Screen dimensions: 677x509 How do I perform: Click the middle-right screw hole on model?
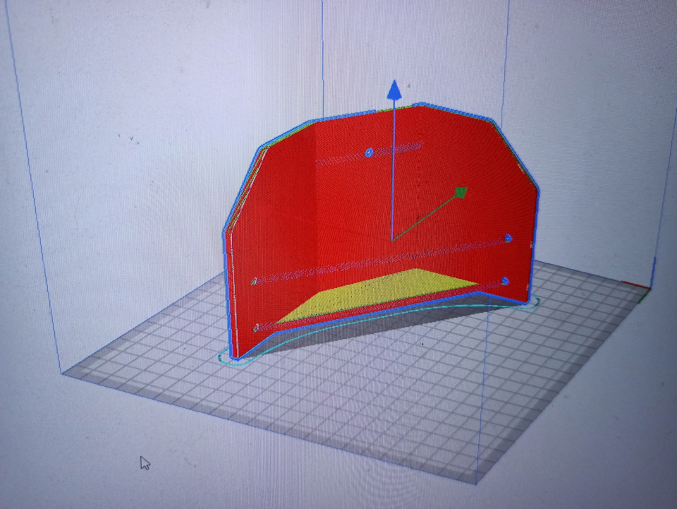(508, 238)
